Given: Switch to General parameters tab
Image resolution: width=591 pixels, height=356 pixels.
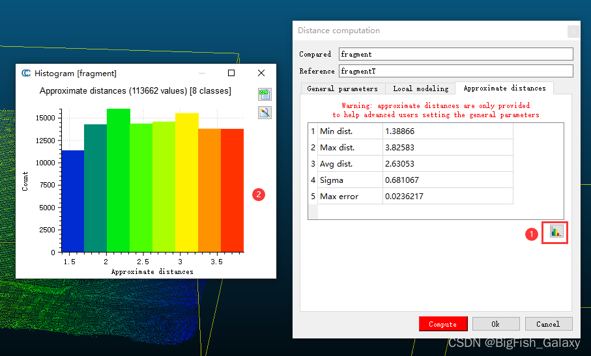Looking at the screenshot, I should 343,89.
